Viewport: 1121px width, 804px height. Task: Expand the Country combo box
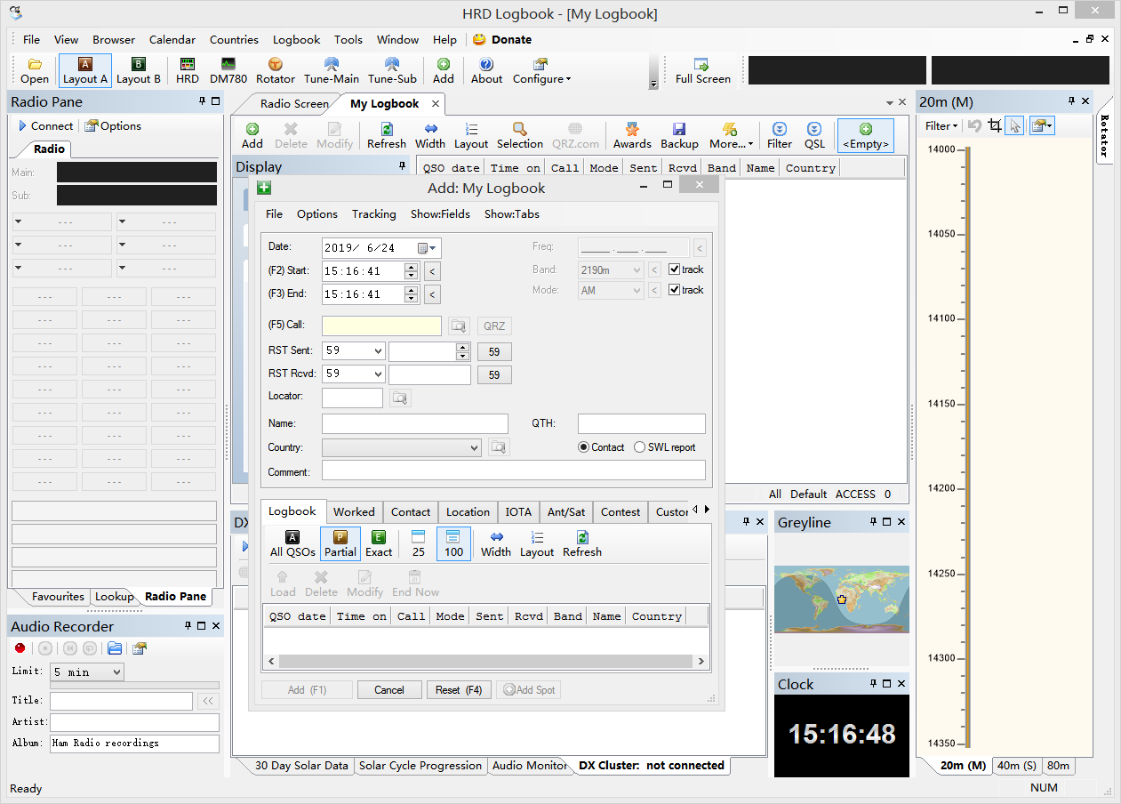click(x=474, y=447)
